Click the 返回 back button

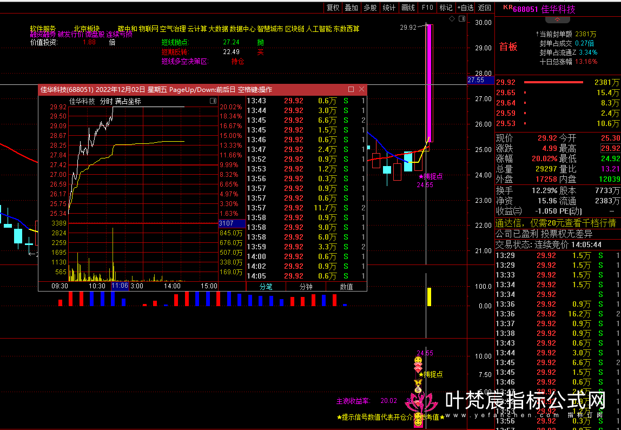coord(484,8)
